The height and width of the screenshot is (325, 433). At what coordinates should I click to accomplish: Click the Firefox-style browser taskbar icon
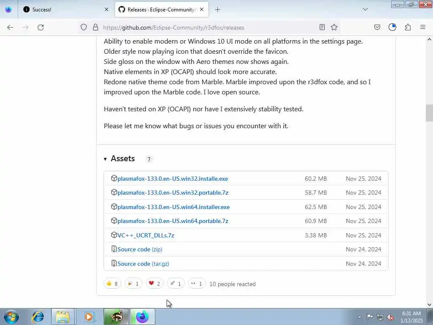coord(142,317)
